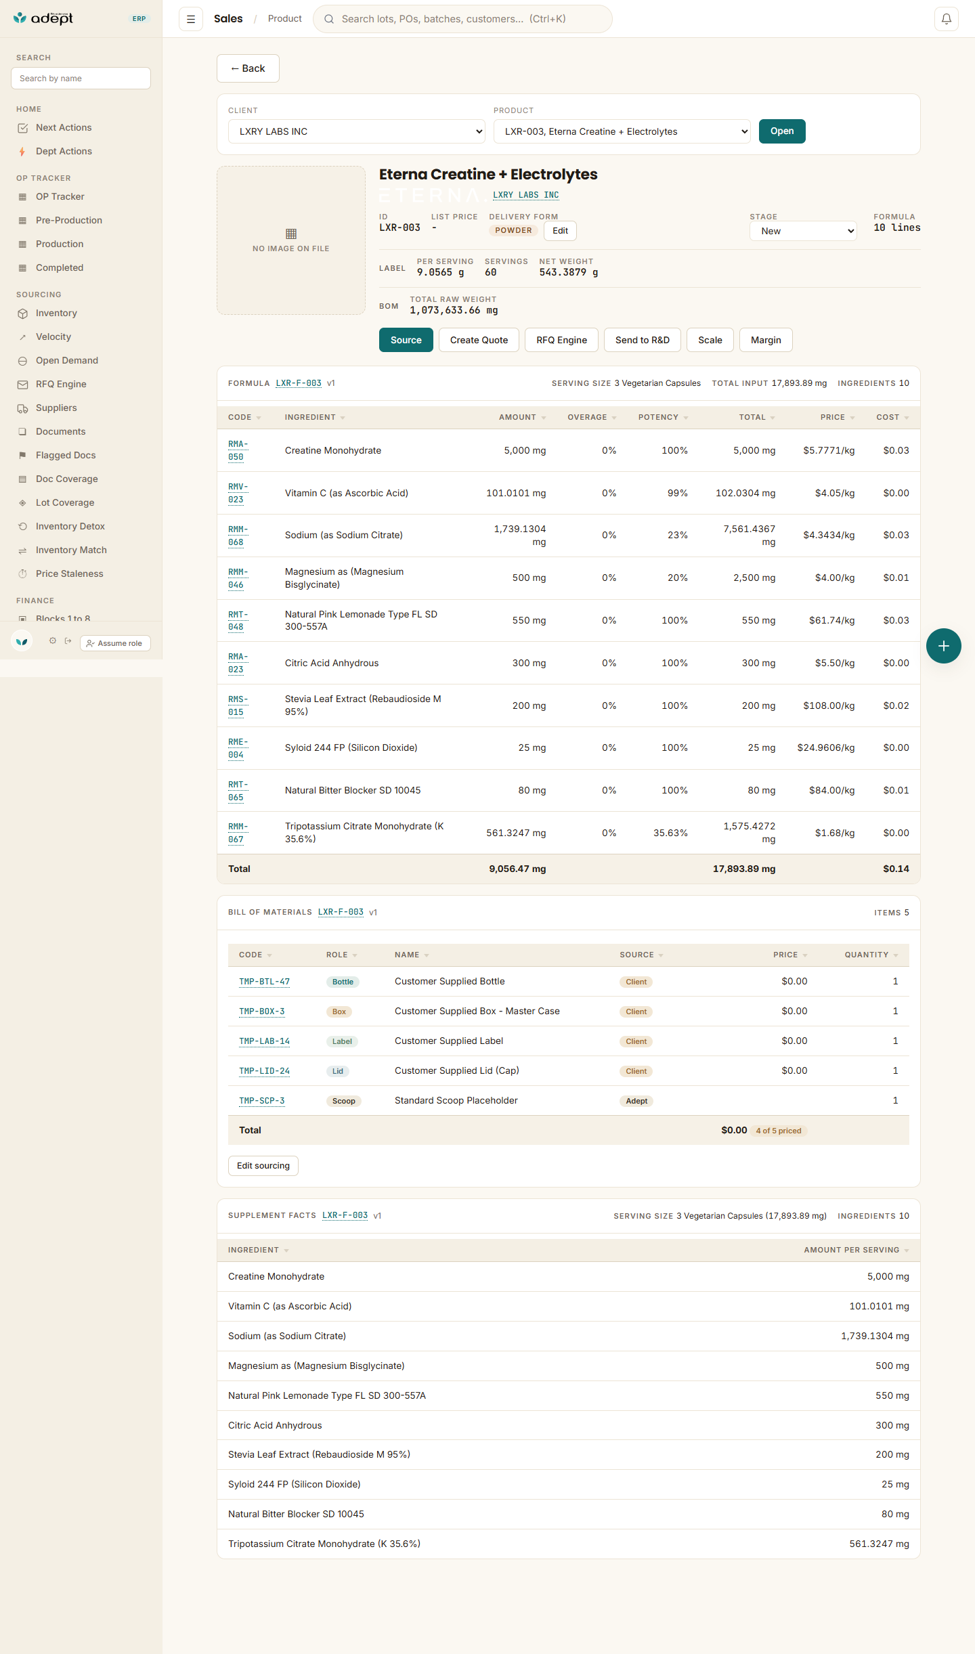This screenshot has height=1654, width=975.
Task: Click the green Open button
Action: coord(782,131)
